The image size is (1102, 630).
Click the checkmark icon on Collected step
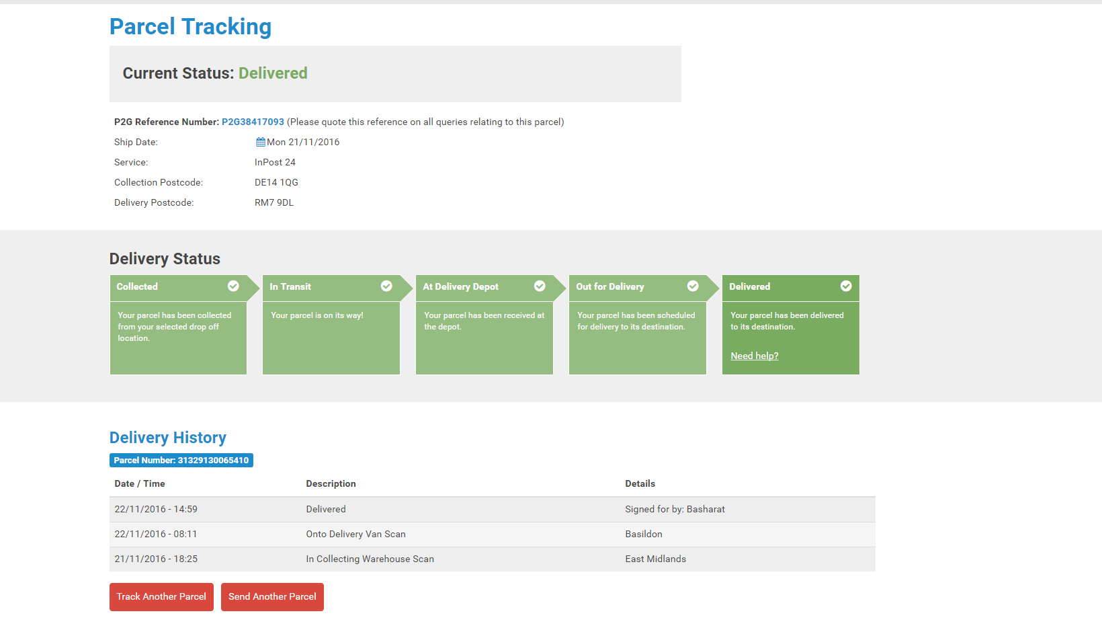233,286
